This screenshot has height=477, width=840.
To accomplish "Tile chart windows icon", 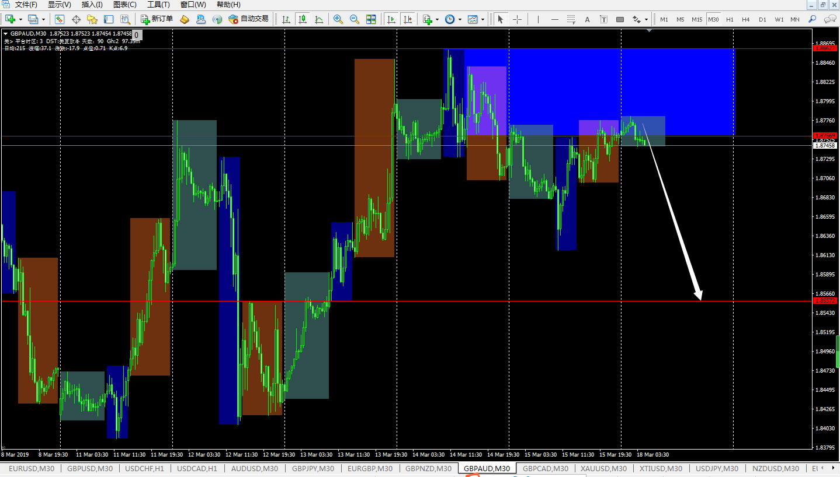I will click(371, 19).
